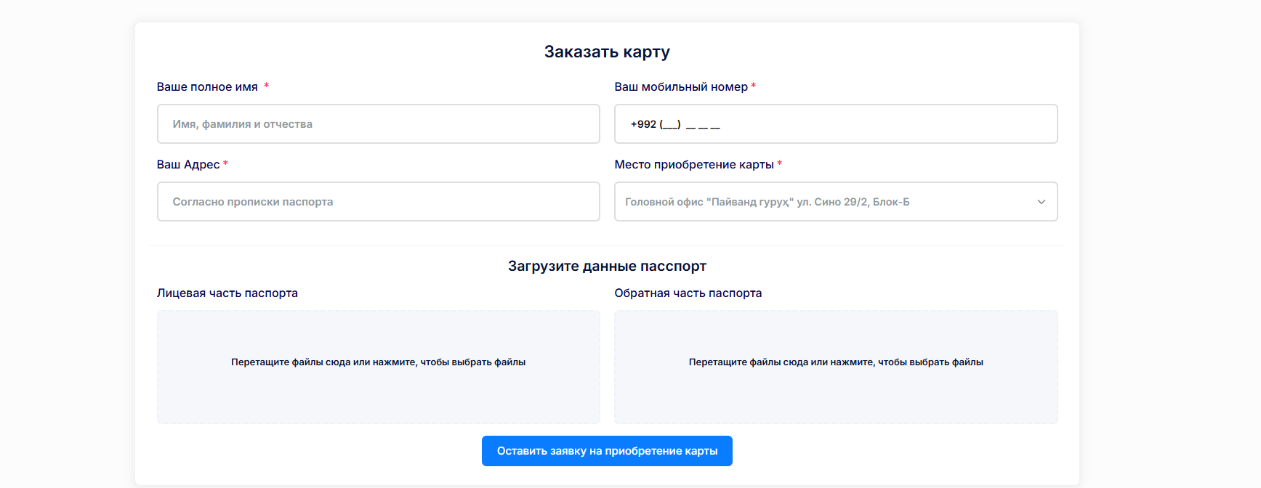Viewport: 1261px width, 488px height.
Task: Click the "Ваше полное имя" label
Action: pos(207,86)
